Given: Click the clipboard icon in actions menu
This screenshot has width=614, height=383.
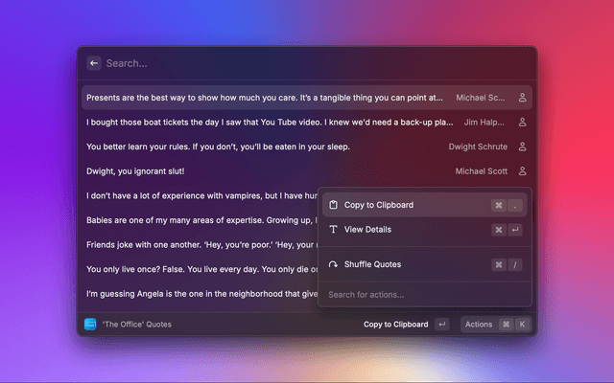Looking at the screenshot, I should tap(334, 205).
